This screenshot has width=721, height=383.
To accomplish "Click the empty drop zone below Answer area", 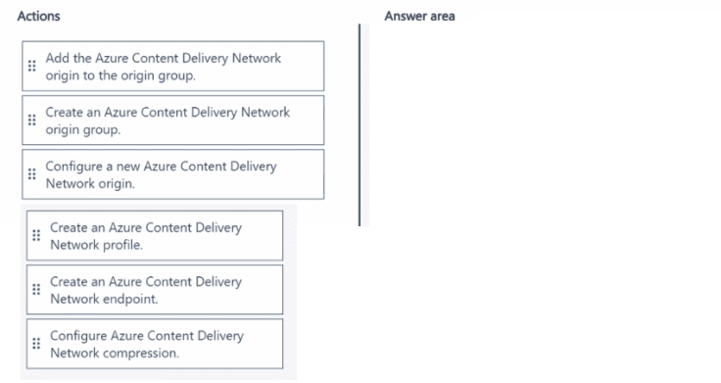I will click(x=538, y=124).
